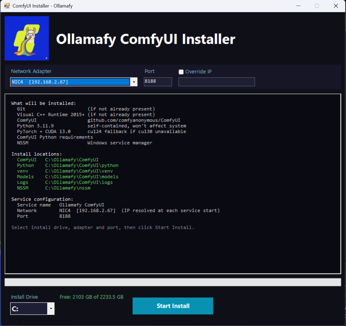Click the Ollamafy llama logo image
The height and width of the screenshot is (326, 346).
[x=27, y=38]
